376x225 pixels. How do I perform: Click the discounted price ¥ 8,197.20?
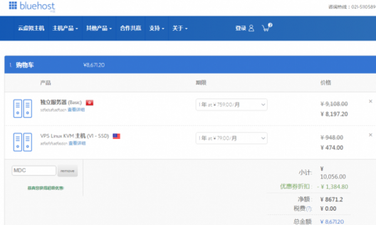click(334, 114)
